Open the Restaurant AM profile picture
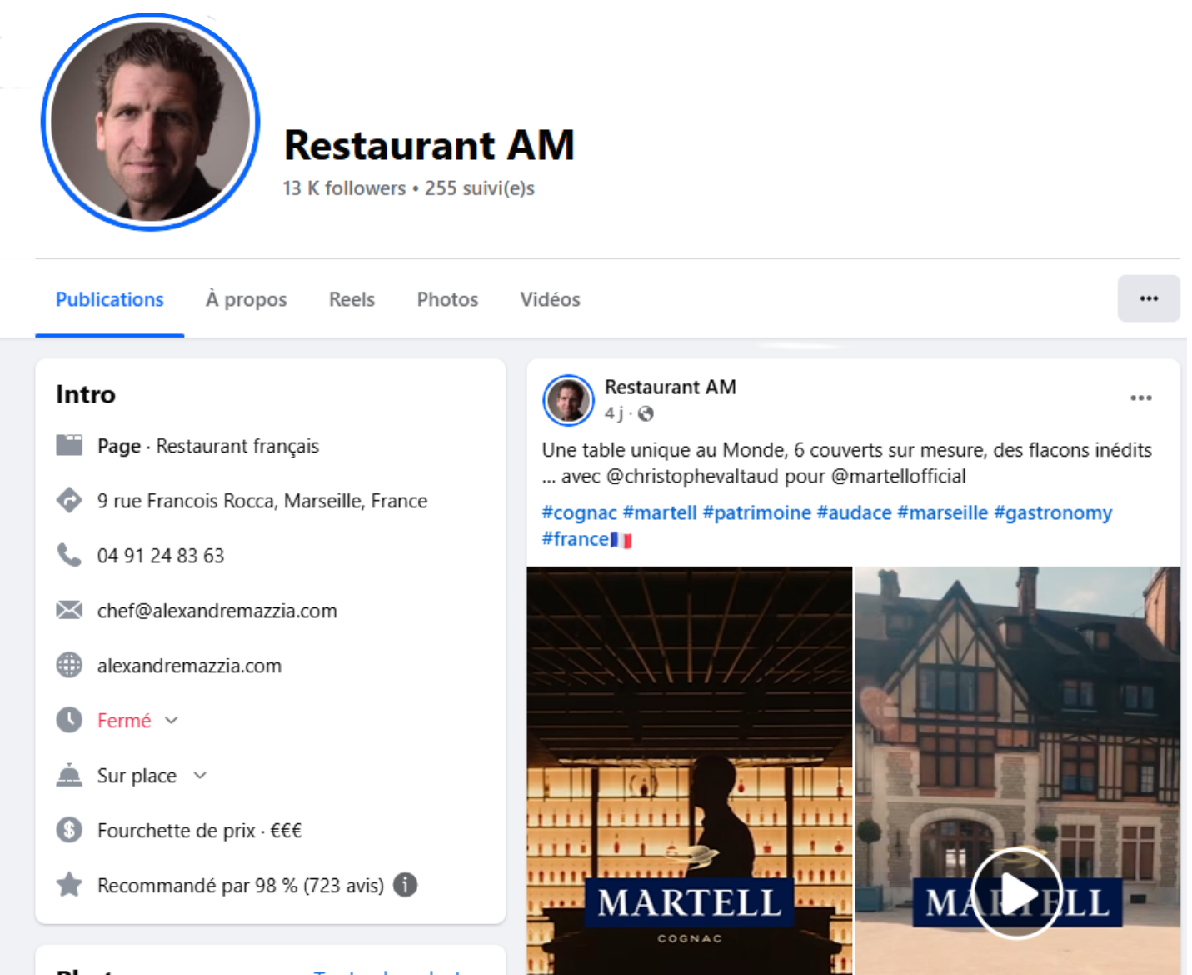This screenshot has height=975, width=1192. pos(147,119)
